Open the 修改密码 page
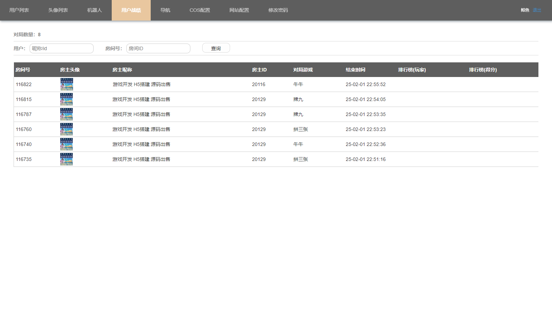Viewport: 552px width, 324px height. pos(278,10)
